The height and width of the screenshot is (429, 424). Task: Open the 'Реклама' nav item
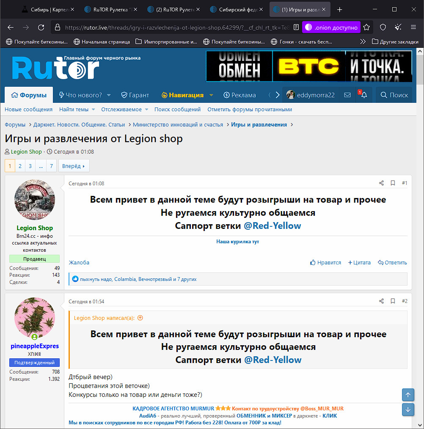pyautogui.click(x=240, y=95)
